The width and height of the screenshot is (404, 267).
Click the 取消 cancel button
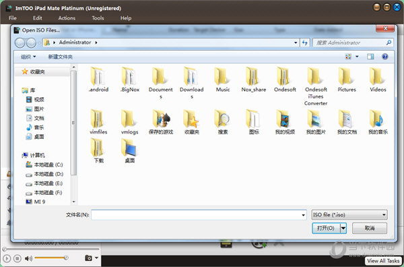tap(370, 228)
